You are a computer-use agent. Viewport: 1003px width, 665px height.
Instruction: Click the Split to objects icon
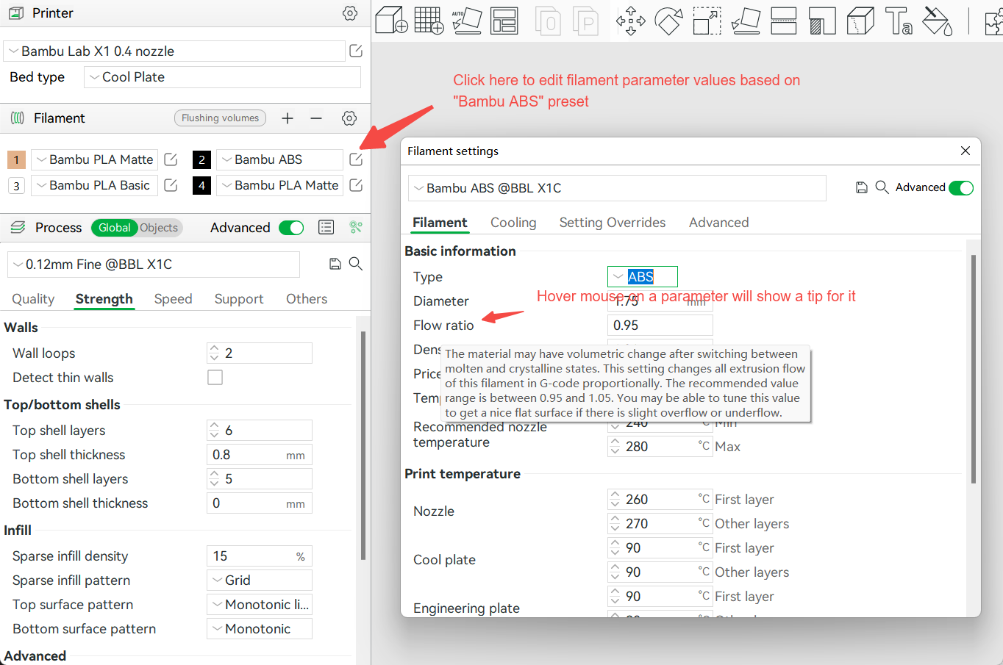point(548,20)
